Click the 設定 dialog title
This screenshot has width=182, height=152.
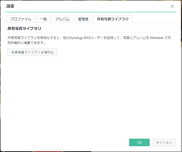point(10,6)
